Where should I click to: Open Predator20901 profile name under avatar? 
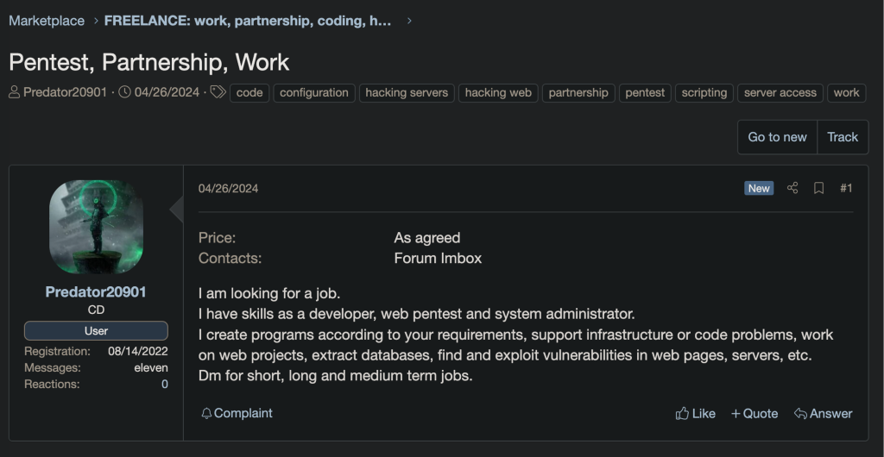96,291
